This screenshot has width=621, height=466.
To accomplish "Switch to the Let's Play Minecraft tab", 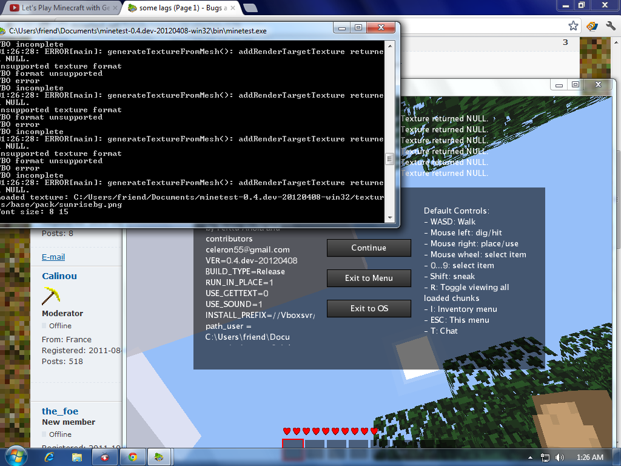I will tap(60, 7).
